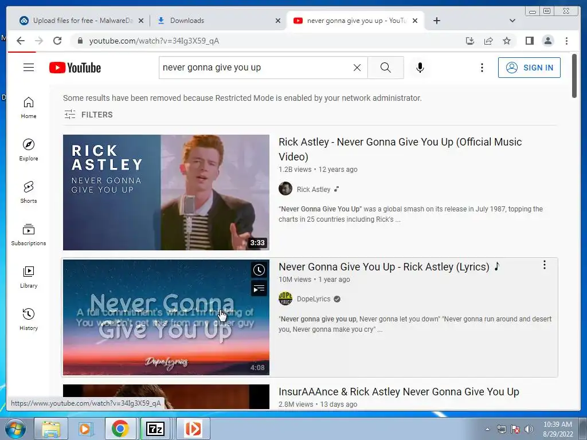
Task: Open a new tab with the plus button
Action: click(x=436, y=21)
